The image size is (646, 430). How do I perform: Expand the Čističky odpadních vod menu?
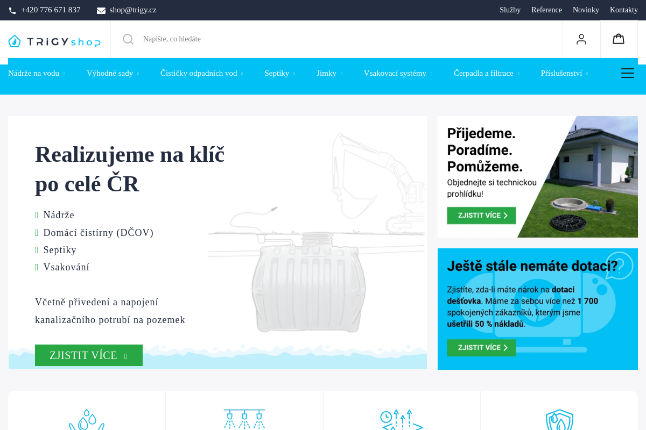[x=202, y=73]
